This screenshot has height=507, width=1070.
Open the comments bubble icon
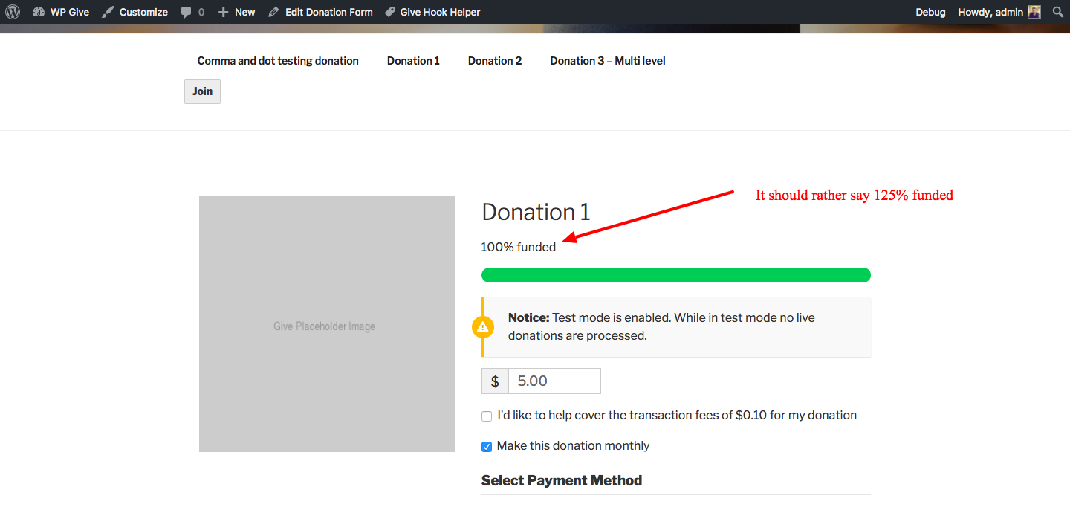click(187, 13)
